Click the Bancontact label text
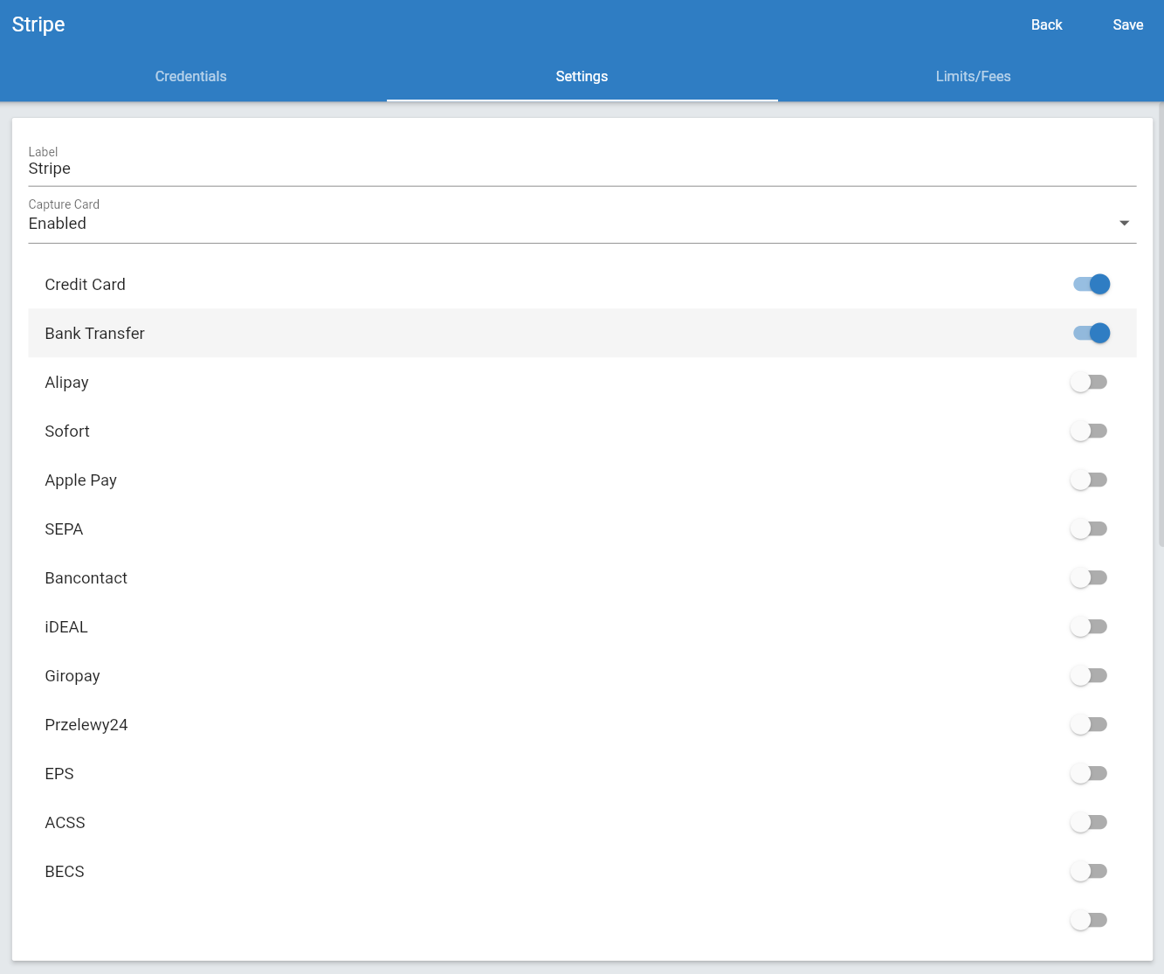The height and width of the screenshot is (974, 1164). tap(86, 577)
